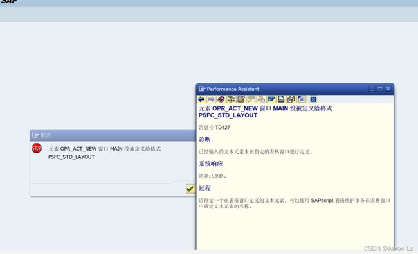
Task: Click the blue label icon in the toolbar
Action: point(271,99)
